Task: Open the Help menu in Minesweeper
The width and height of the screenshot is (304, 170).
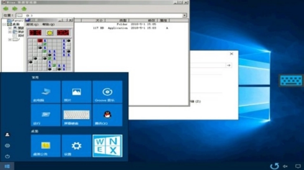Action: click(x=47, y=24)
